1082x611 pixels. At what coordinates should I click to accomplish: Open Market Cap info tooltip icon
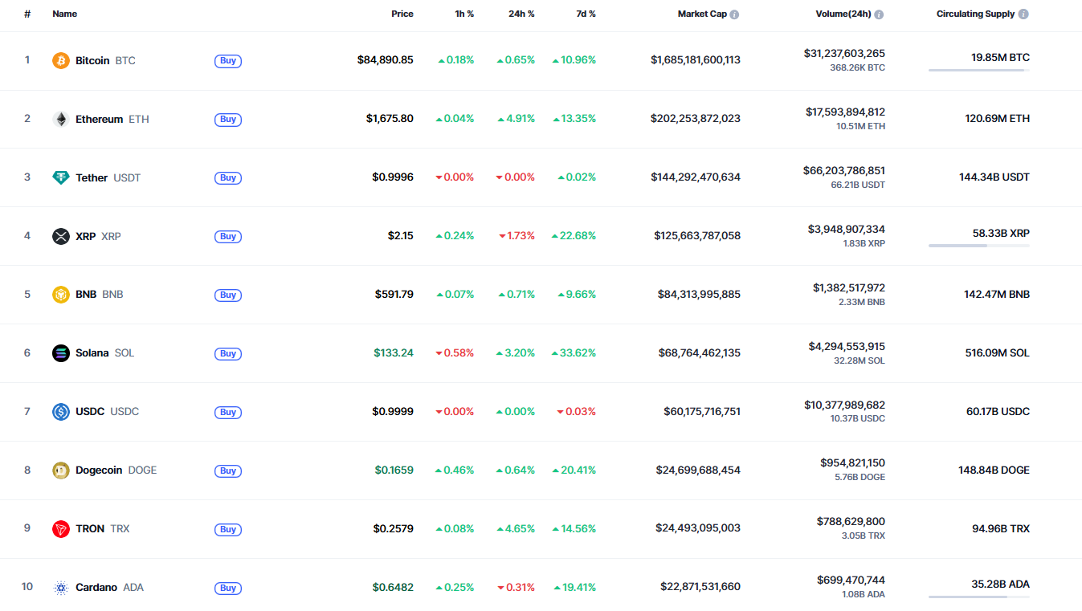pos(734,14)
